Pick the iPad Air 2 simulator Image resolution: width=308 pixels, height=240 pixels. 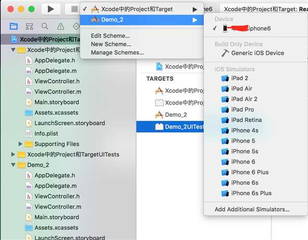(x=256, y=99)
